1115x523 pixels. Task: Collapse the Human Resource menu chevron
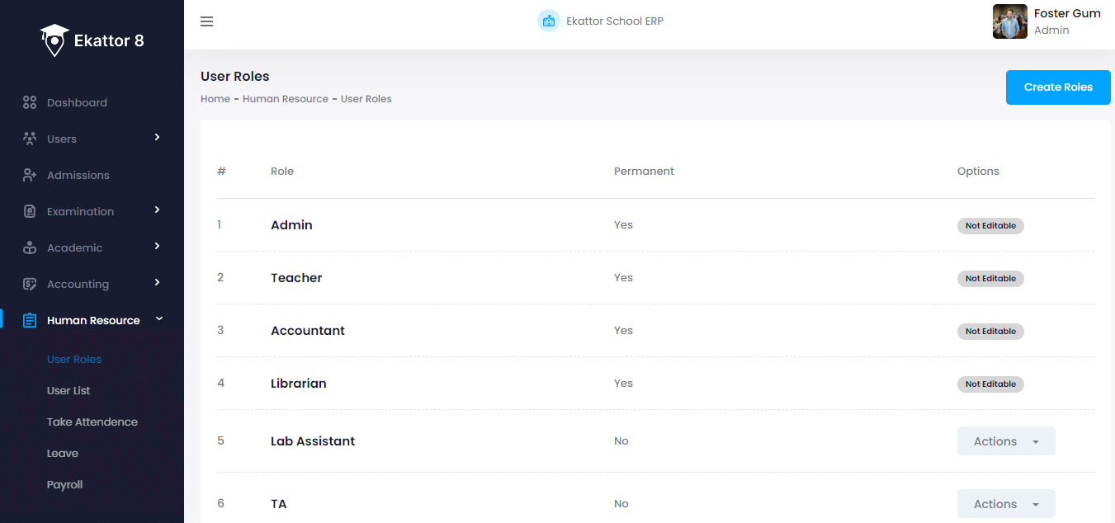[159, 319]
